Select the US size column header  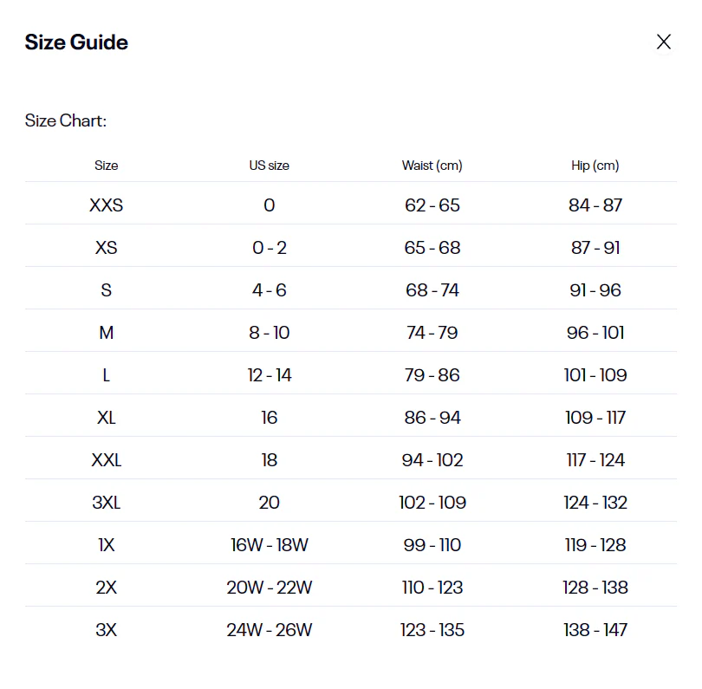tap(270, 166)
